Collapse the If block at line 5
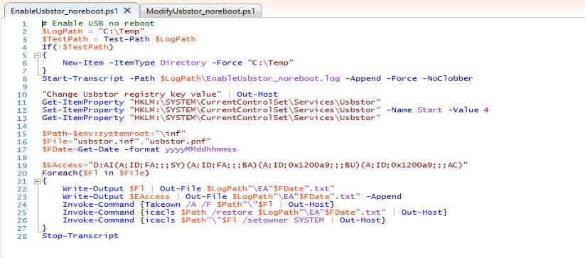 tap(36, 55)
